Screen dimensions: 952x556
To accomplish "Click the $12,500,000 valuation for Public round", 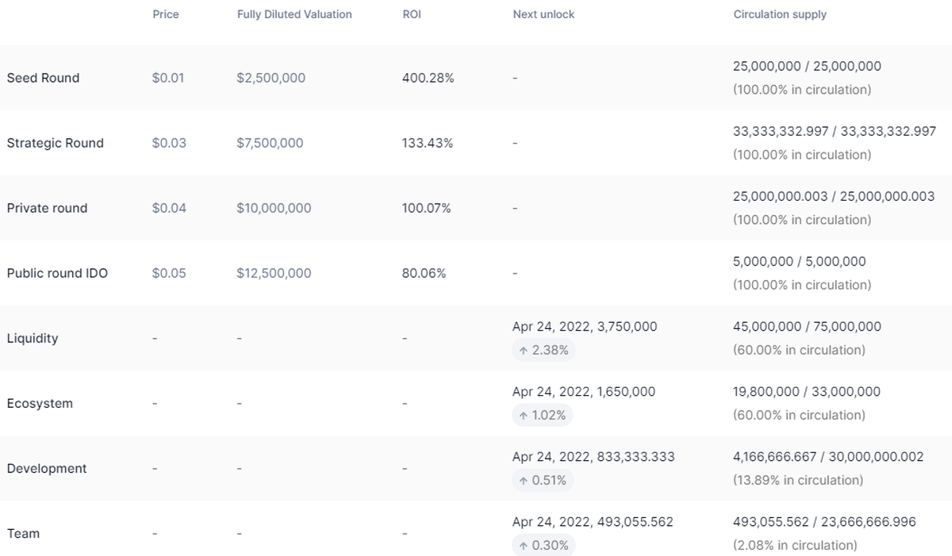I will tap(274, 273).
